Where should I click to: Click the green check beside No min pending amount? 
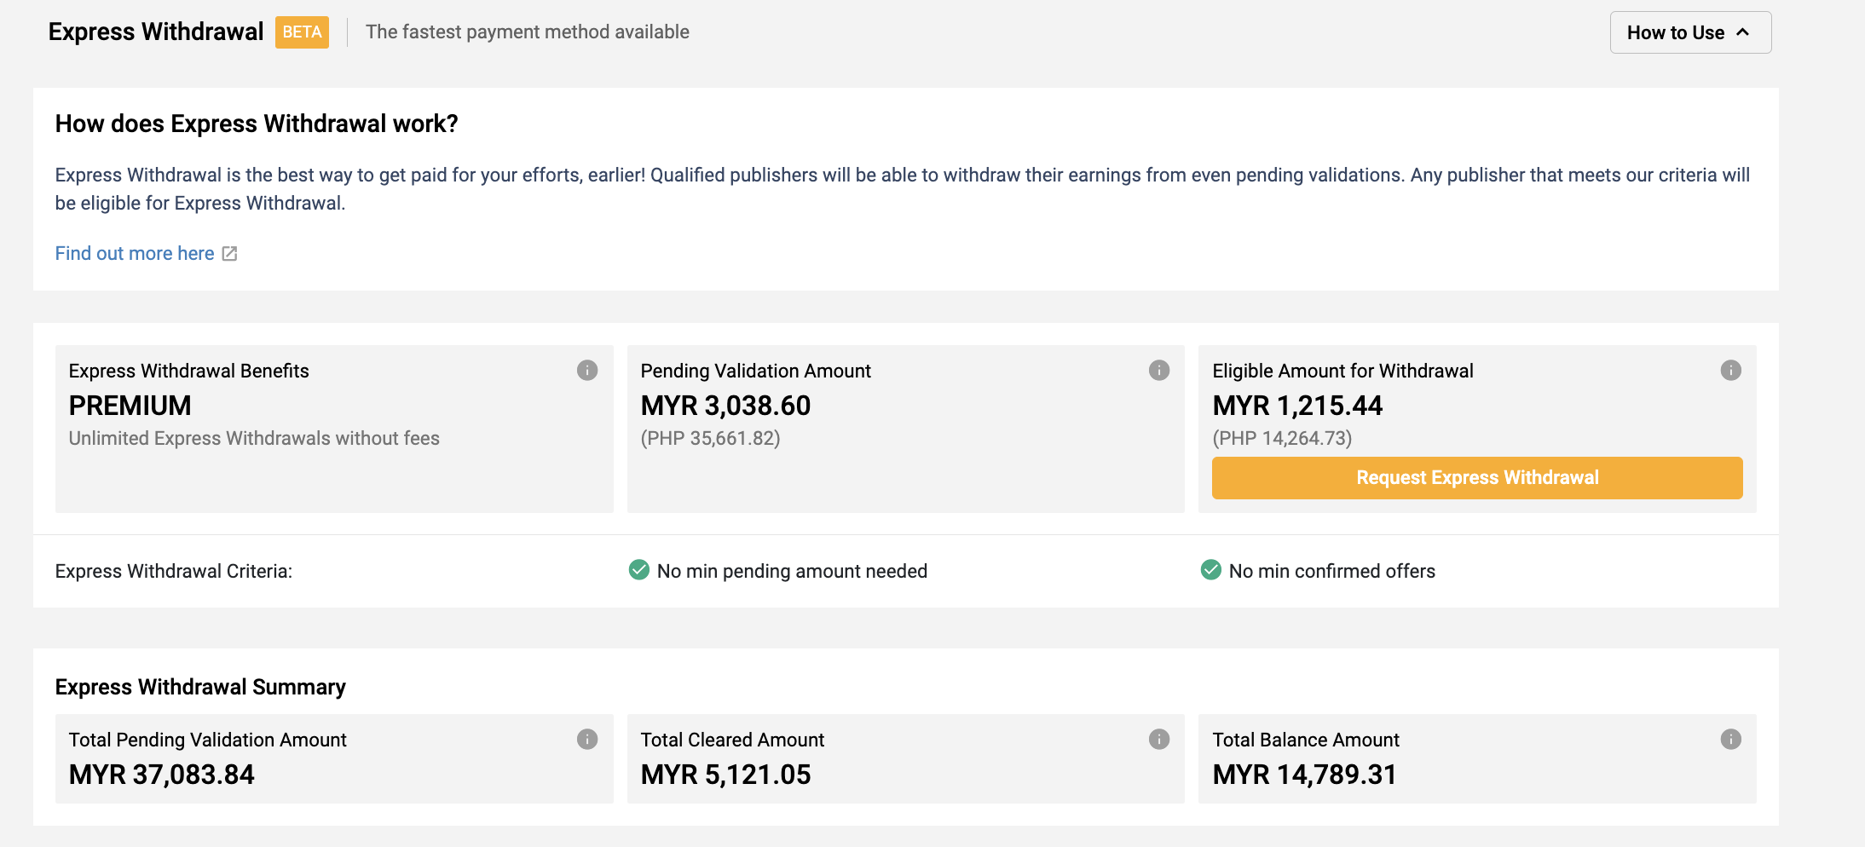[639, 569]
